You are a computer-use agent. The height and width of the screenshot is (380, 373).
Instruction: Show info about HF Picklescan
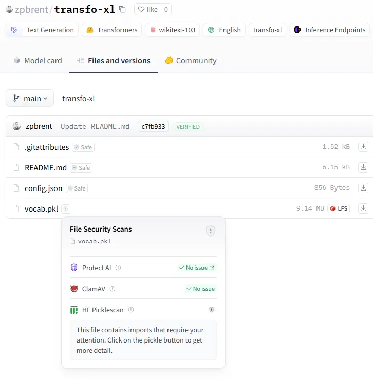pyautogui.click(x=131, y=310)
